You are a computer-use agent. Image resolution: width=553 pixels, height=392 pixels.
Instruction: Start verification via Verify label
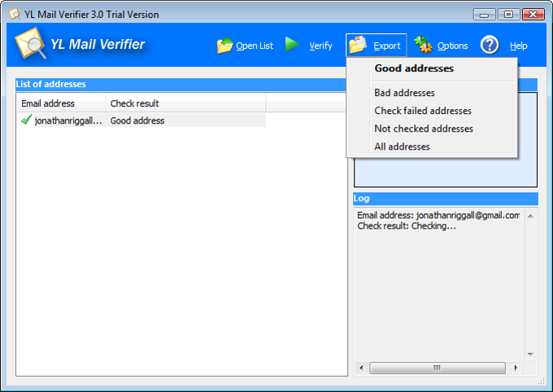[320, 46]
